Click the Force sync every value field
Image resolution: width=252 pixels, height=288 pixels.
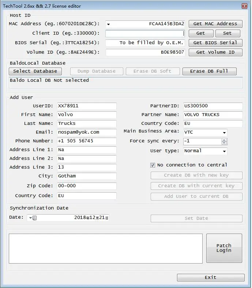(x=202, y=141)
